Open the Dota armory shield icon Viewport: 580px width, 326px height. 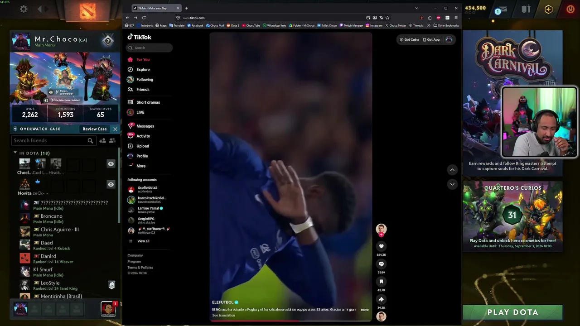[x=526, y=9]
